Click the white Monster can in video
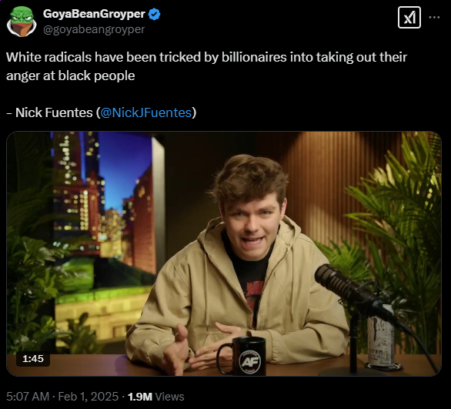 [381, 340]
